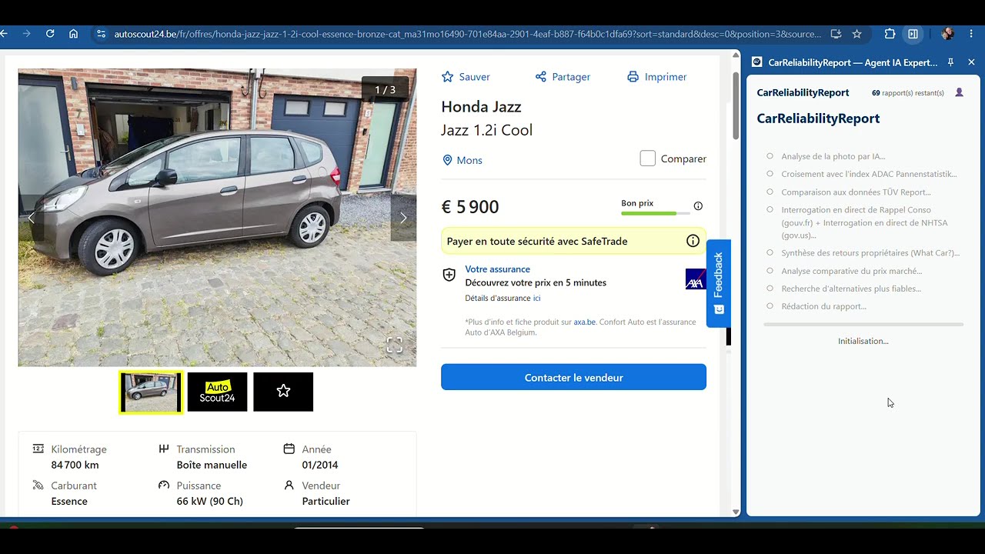Click the report progress bar
The height and width of the screenshot is (554, 985).
click(863, 325)
